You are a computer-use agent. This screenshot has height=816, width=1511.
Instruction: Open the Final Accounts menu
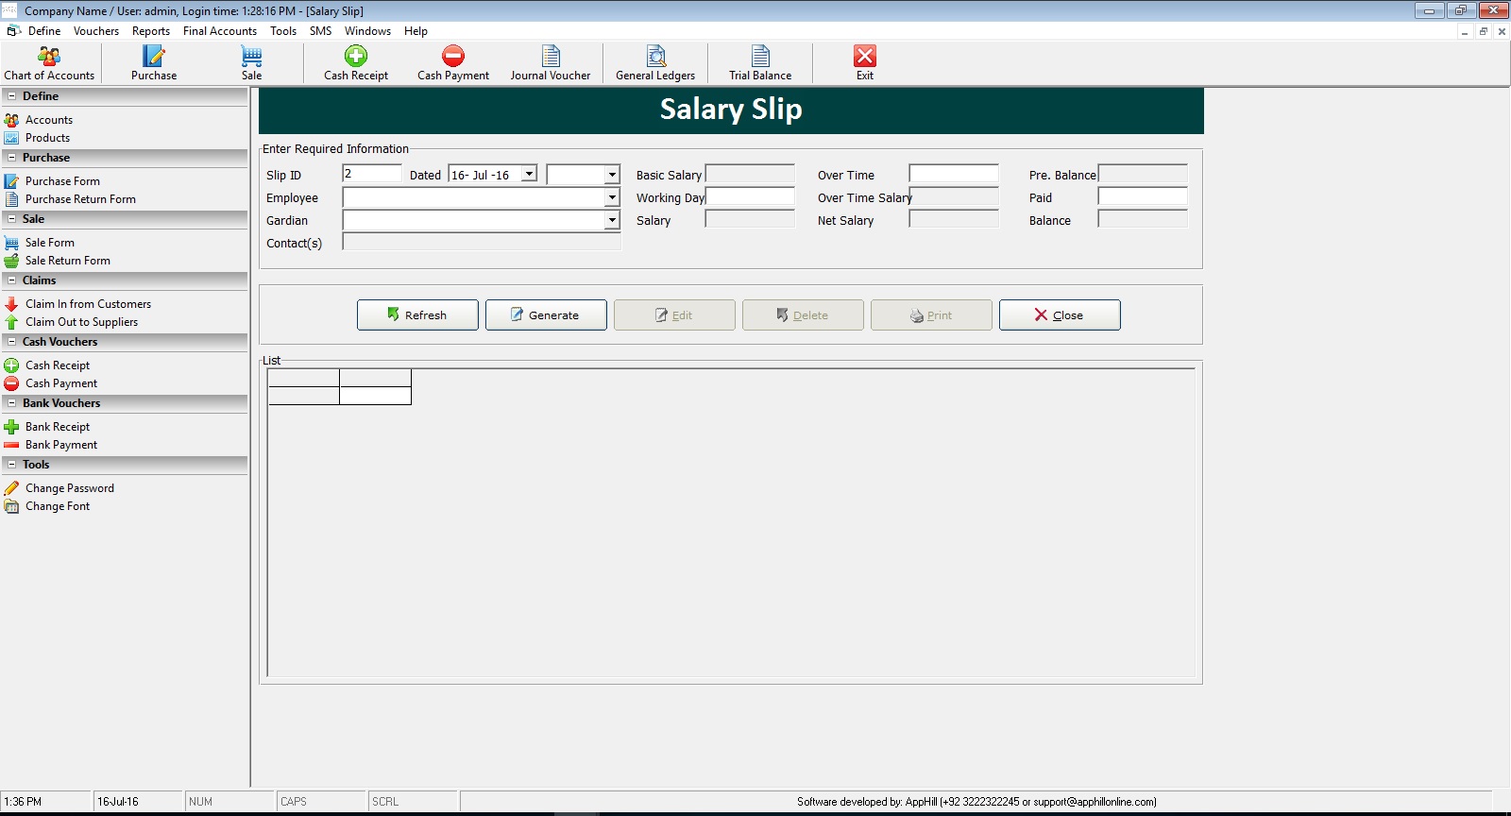[x=219, y=31]
